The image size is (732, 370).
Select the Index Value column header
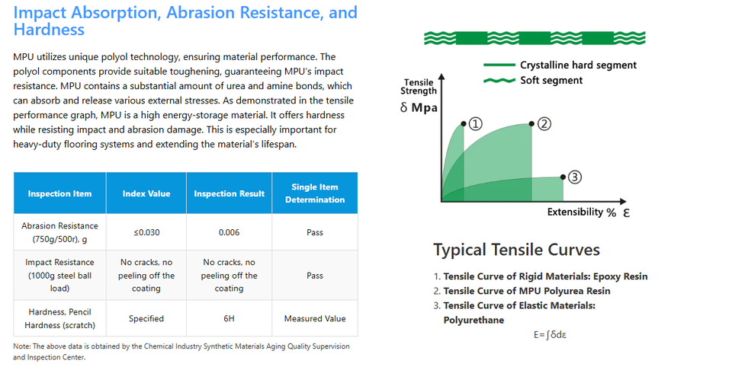(x=146, y=193)
